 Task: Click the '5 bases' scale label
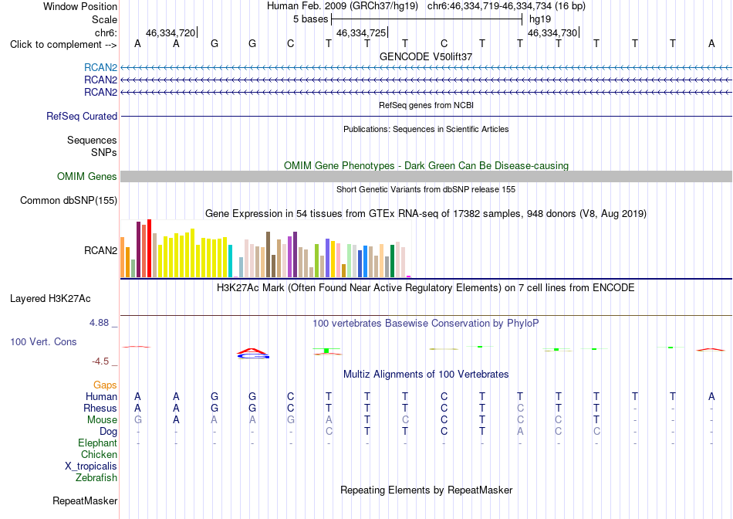(x=310, y=19)
